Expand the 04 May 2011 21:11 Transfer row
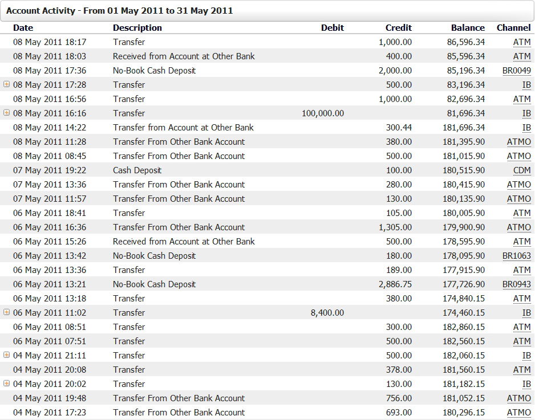Image resolution: width=535 pixels, height=420 pixels. click(x=6, y=354)
